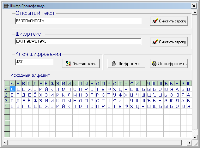Image resolution: width=200 pixels, height=148 pixels.
Task: Click the Исходный алфавит label
Action: (30, 75)
